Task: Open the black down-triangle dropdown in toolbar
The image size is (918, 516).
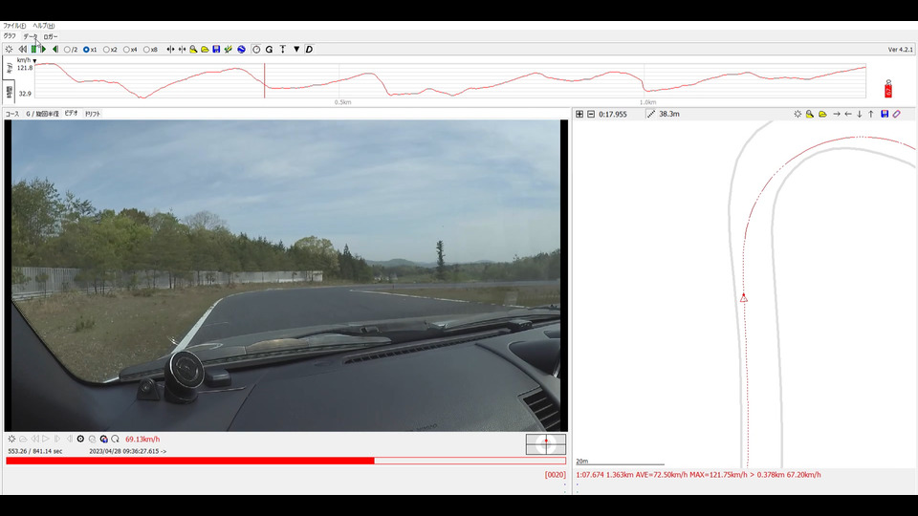Action: tap(296, 49)
